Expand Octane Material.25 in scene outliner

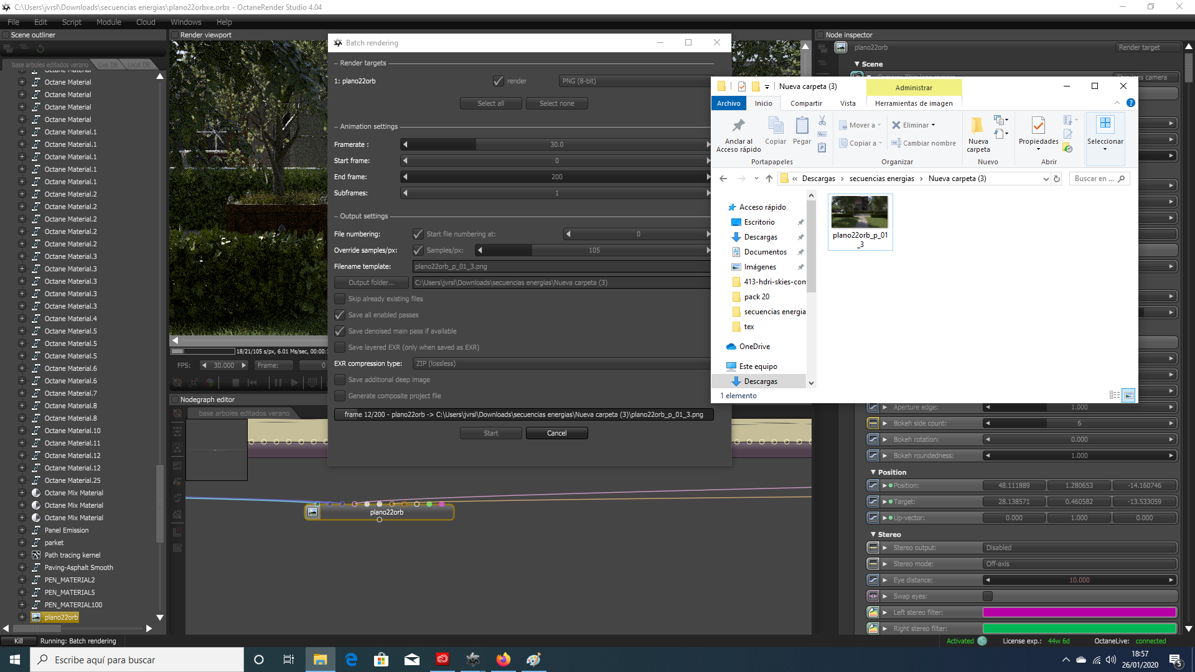click(x=22, y=480)
